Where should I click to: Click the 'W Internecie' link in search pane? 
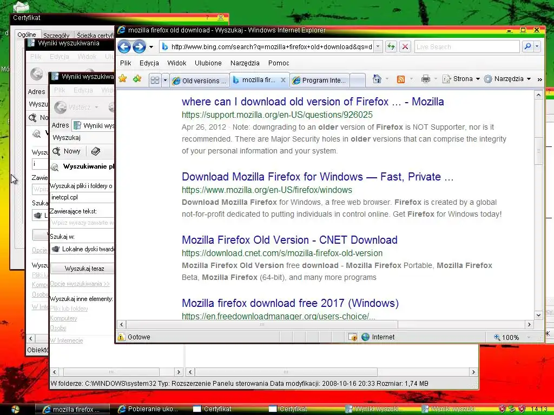(x=67, y=340)
